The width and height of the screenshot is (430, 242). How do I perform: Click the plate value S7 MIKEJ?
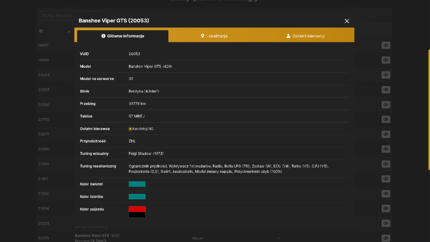(137, 116)
